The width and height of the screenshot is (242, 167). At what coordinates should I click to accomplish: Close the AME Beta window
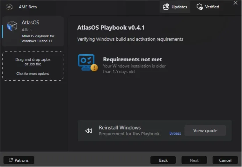tap(235, 3)
